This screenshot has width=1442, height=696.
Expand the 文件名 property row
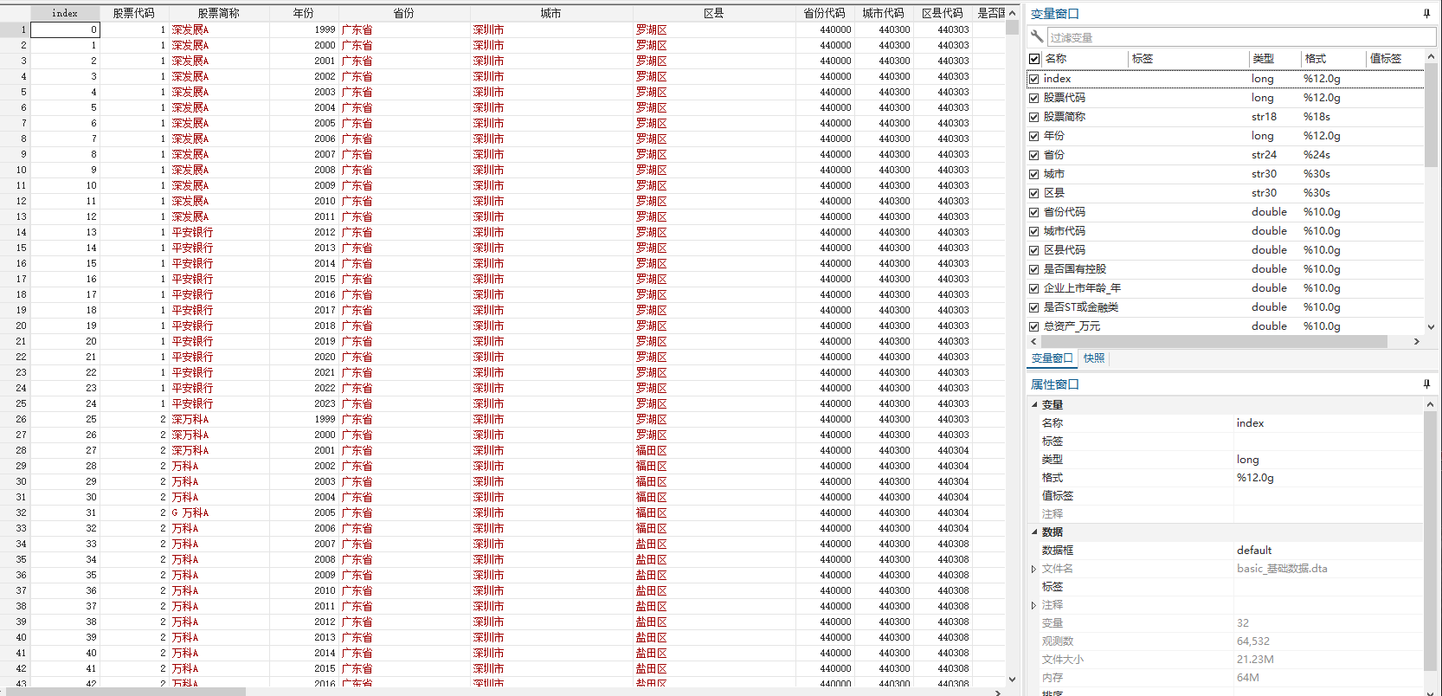click(x=1034, y=569)
